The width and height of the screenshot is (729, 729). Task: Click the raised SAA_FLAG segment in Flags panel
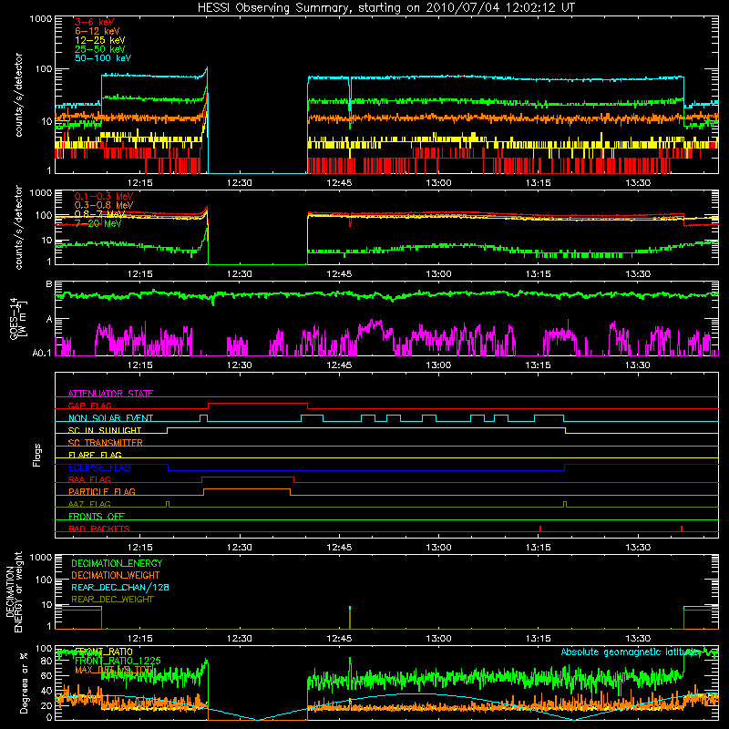coord(248,477)
